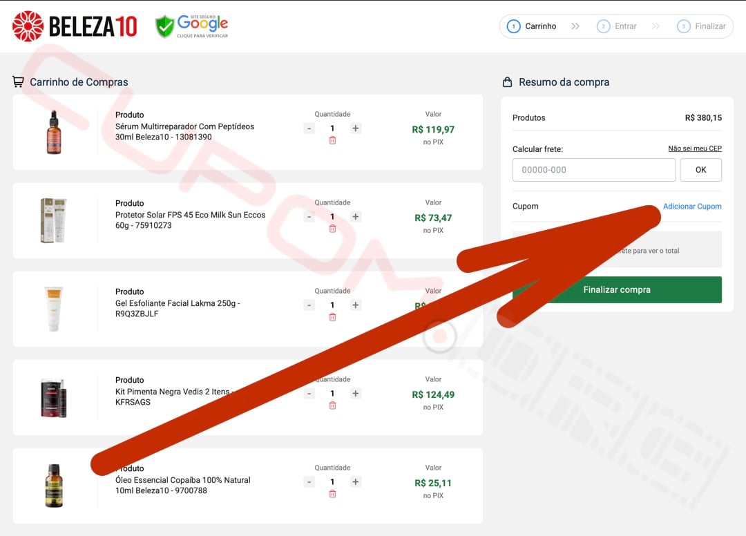Click the Kit Pimenta Negra Vedis name

[x=174, y=397]
